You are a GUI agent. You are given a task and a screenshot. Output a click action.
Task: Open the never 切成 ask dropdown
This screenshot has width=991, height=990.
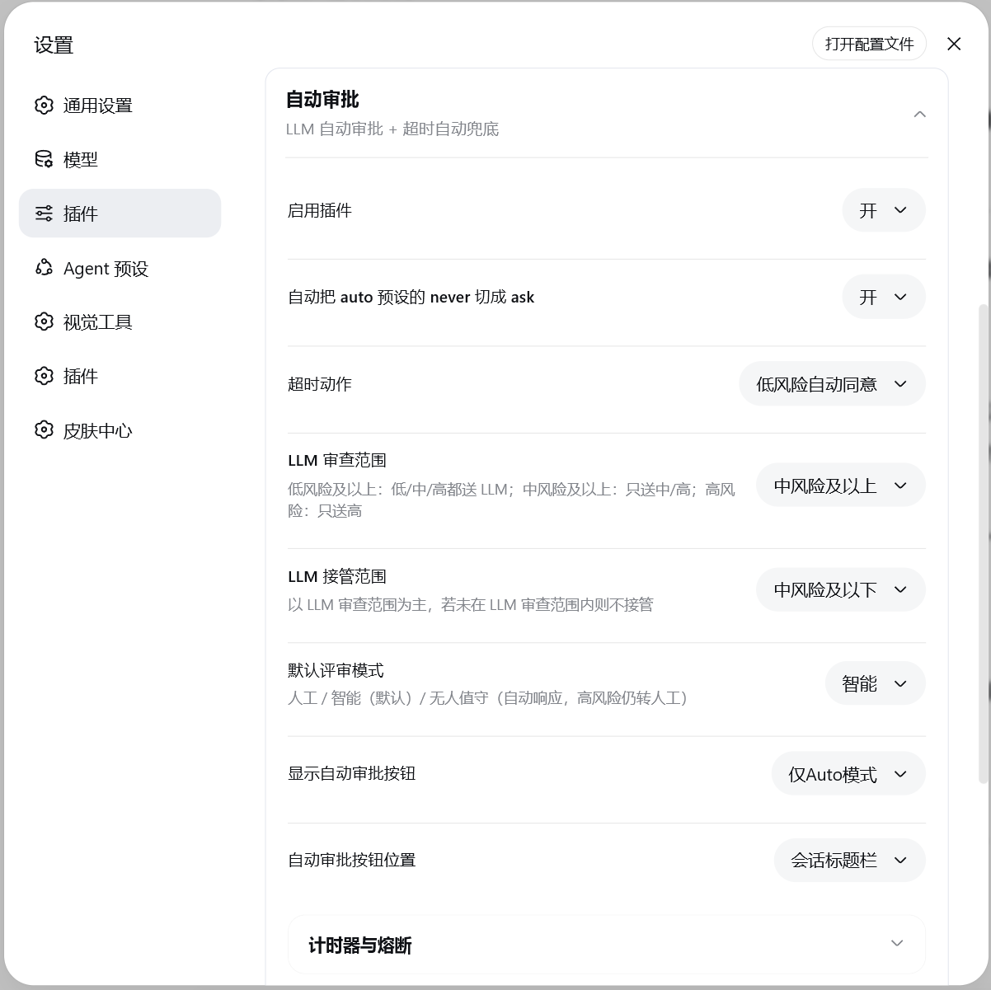click(884, 297)
